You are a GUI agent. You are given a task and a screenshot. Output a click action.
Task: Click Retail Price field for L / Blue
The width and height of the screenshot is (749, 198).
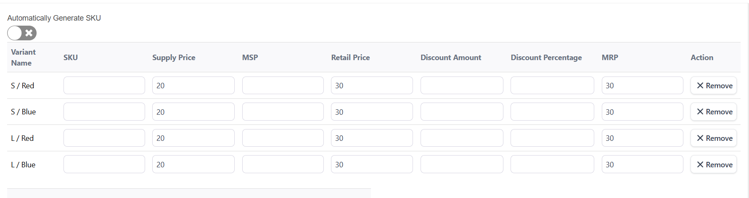372,164
